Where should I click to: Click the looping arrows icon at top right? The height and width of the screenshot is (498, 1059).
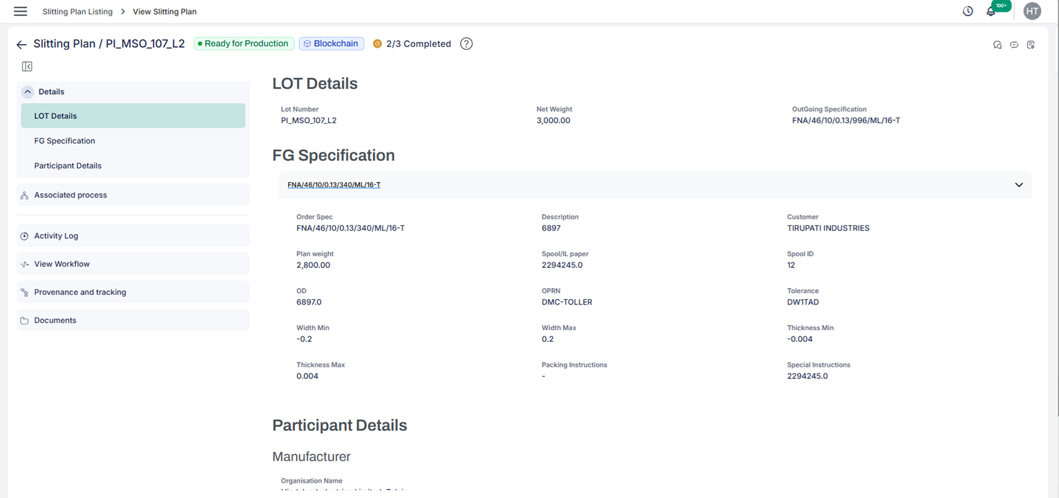1014,45
